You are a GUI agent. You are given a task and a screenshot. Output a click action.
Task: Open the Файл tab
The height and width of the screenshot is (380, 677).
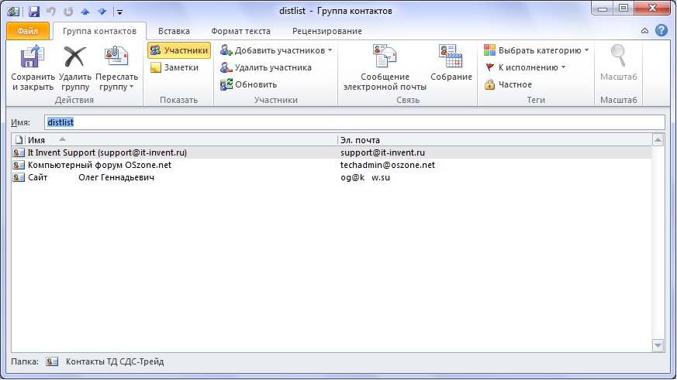28,31
